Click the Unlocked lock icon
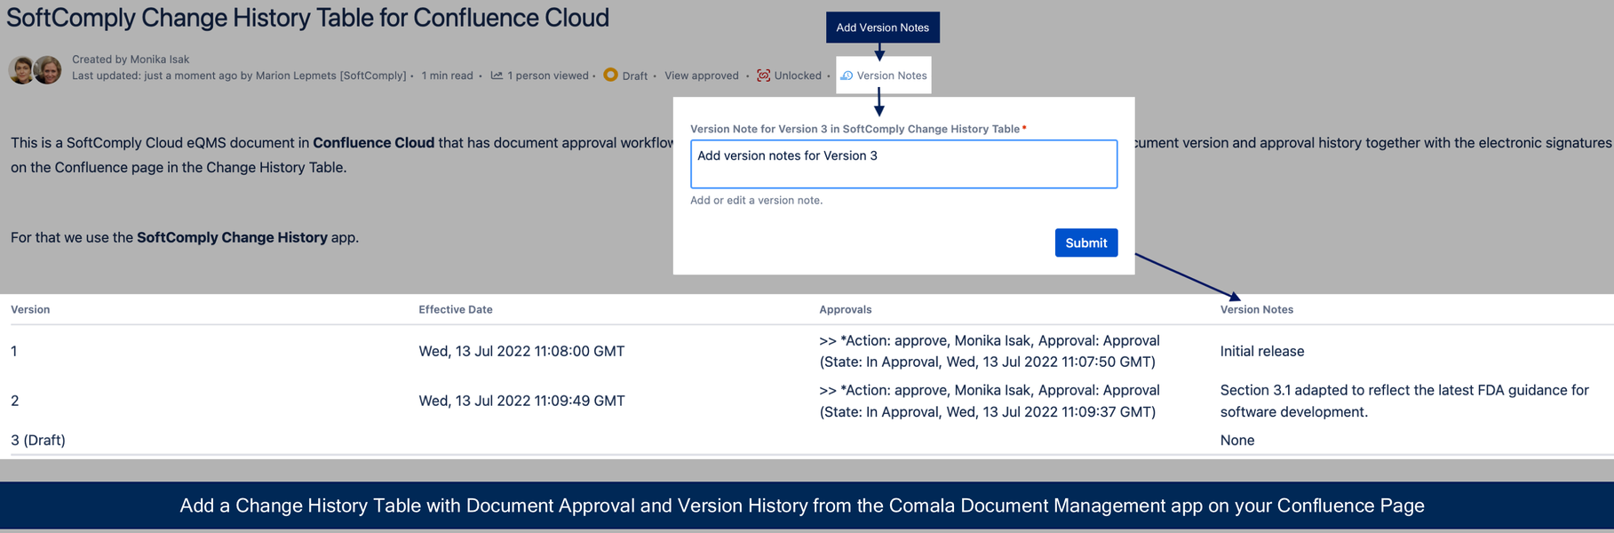Viewport: 1614px width, 533px height. coord(763,76)
